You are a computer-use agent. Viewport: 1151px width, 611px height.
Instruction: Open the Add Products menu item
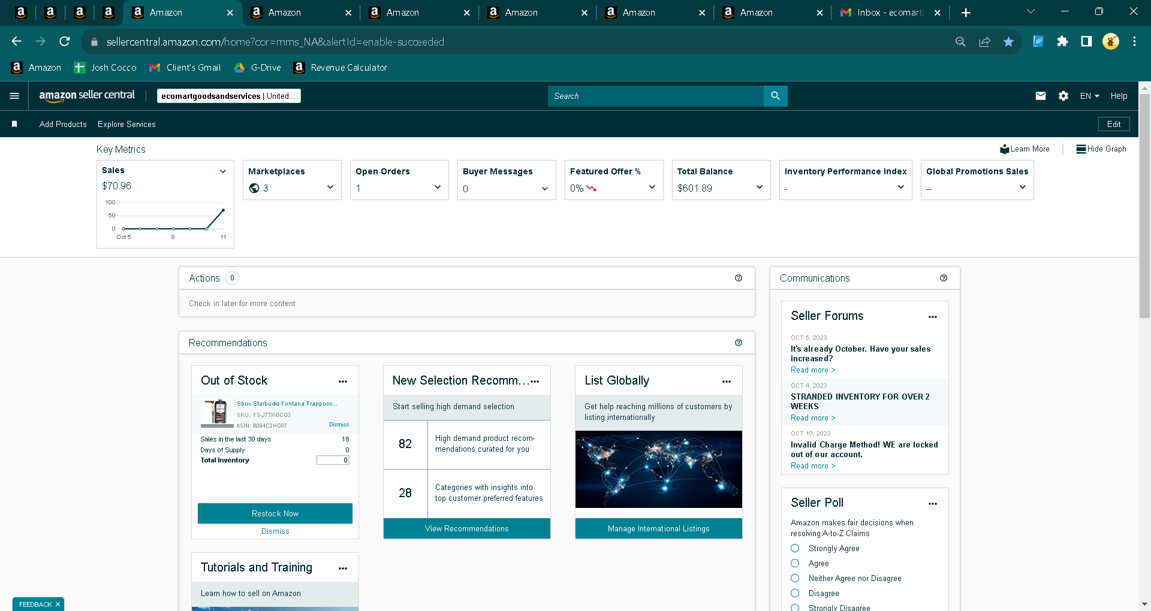pos(63,124)
